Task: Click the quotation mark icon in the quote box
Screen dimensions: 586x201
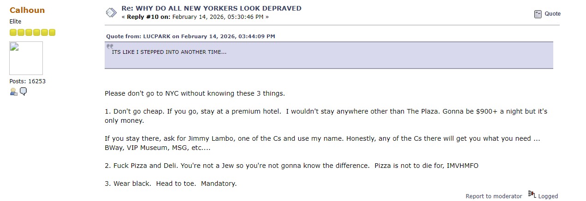Action: (x=110, y=46)
